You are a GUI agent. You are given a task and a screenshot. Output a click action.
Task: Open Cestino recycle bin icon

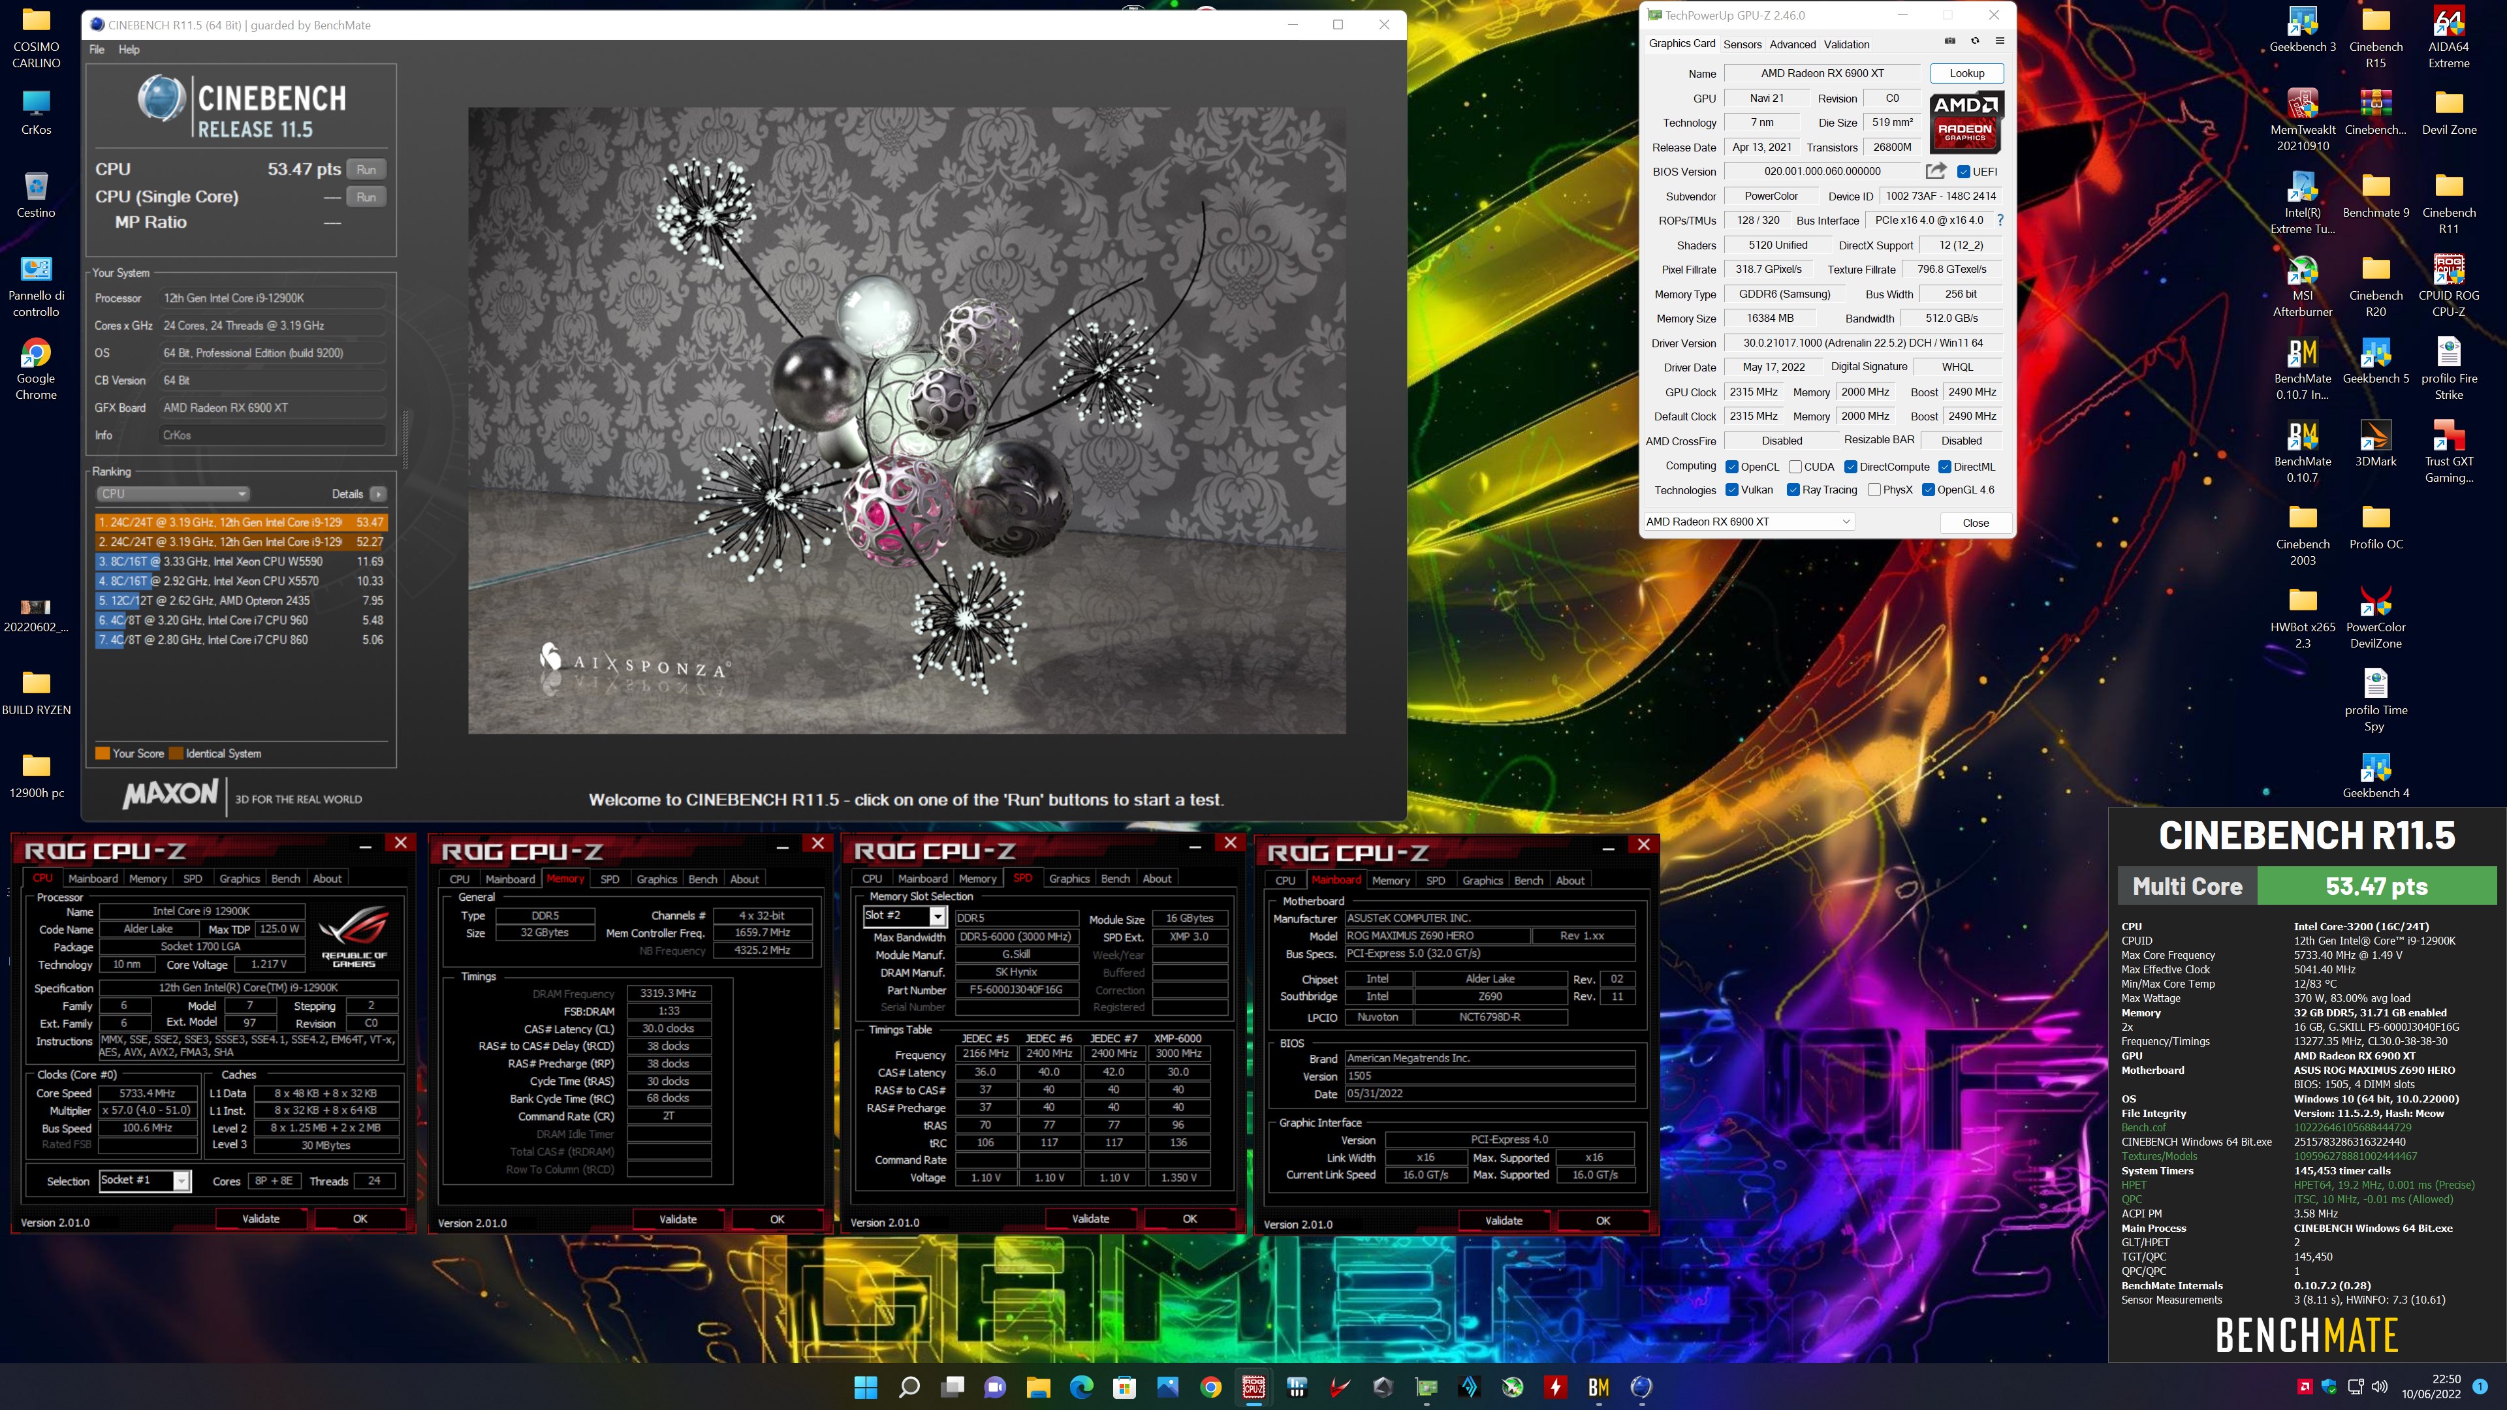coord(36,196)
